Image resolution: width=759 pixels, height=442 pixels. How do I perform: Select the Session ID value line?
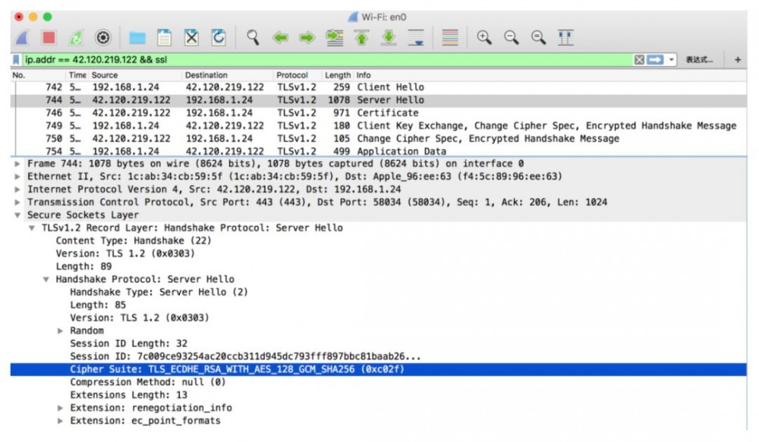[x=245, y=356]
